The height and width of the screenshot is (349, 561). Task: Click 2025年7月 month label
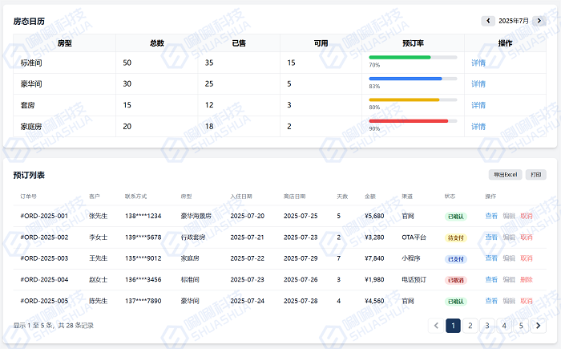tap(514, 21)
